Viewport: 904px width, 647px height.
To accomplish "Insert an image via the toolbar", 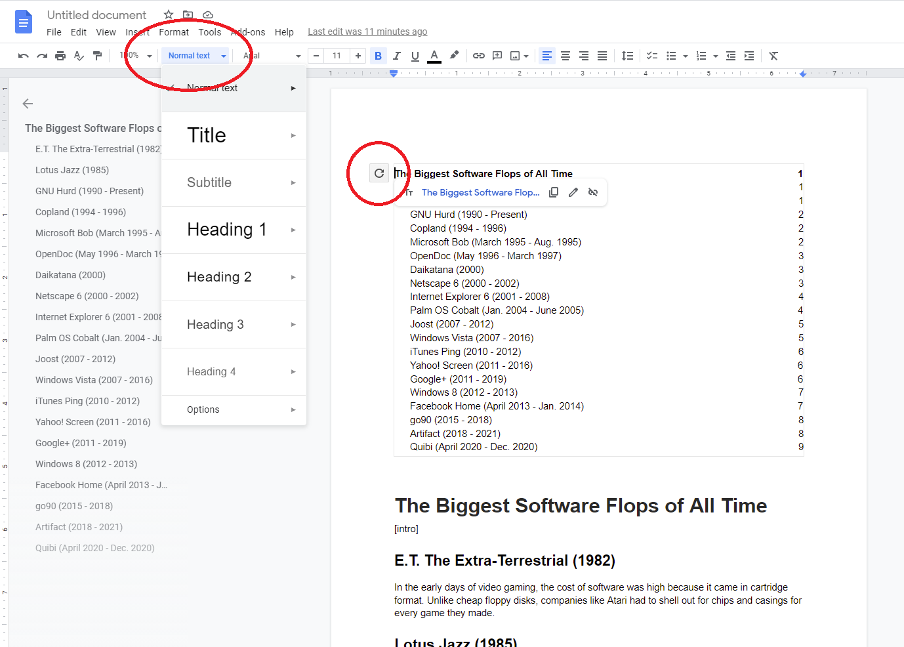I will (516, 56).
